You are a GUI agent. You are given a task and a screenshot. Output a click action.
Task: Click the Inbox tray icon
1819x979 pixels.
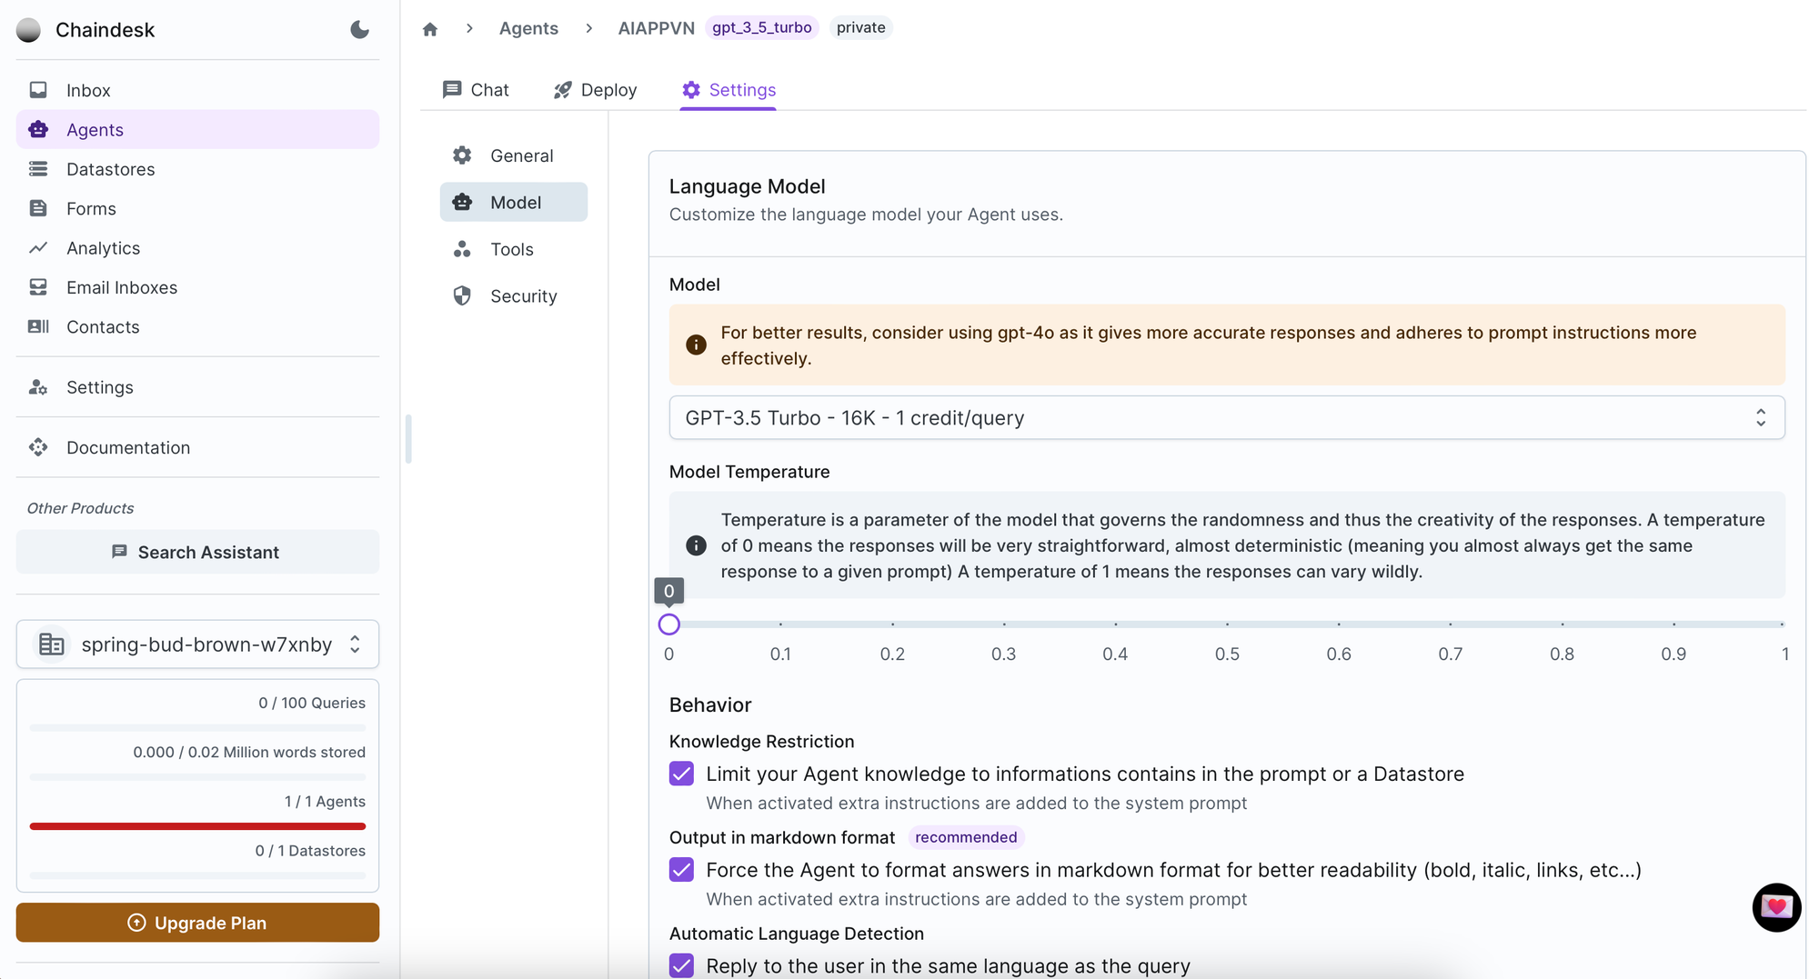38,90
